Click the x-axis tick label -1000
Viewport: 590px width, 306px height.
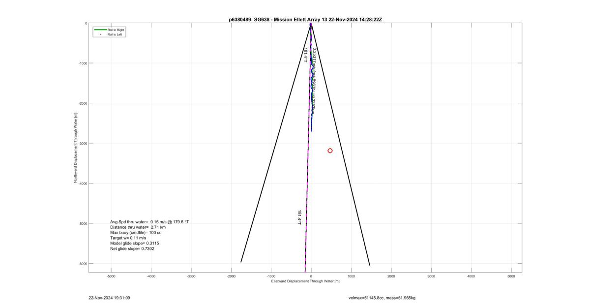(271, 276)
